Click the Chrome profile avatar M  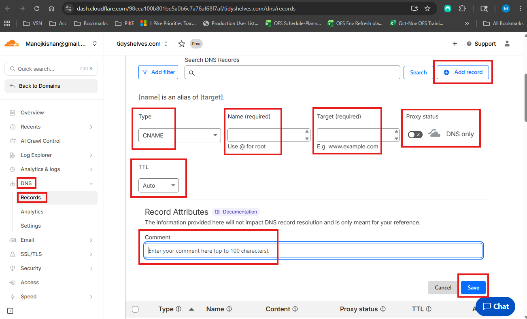pyautogui.click(x=506, y=8)
